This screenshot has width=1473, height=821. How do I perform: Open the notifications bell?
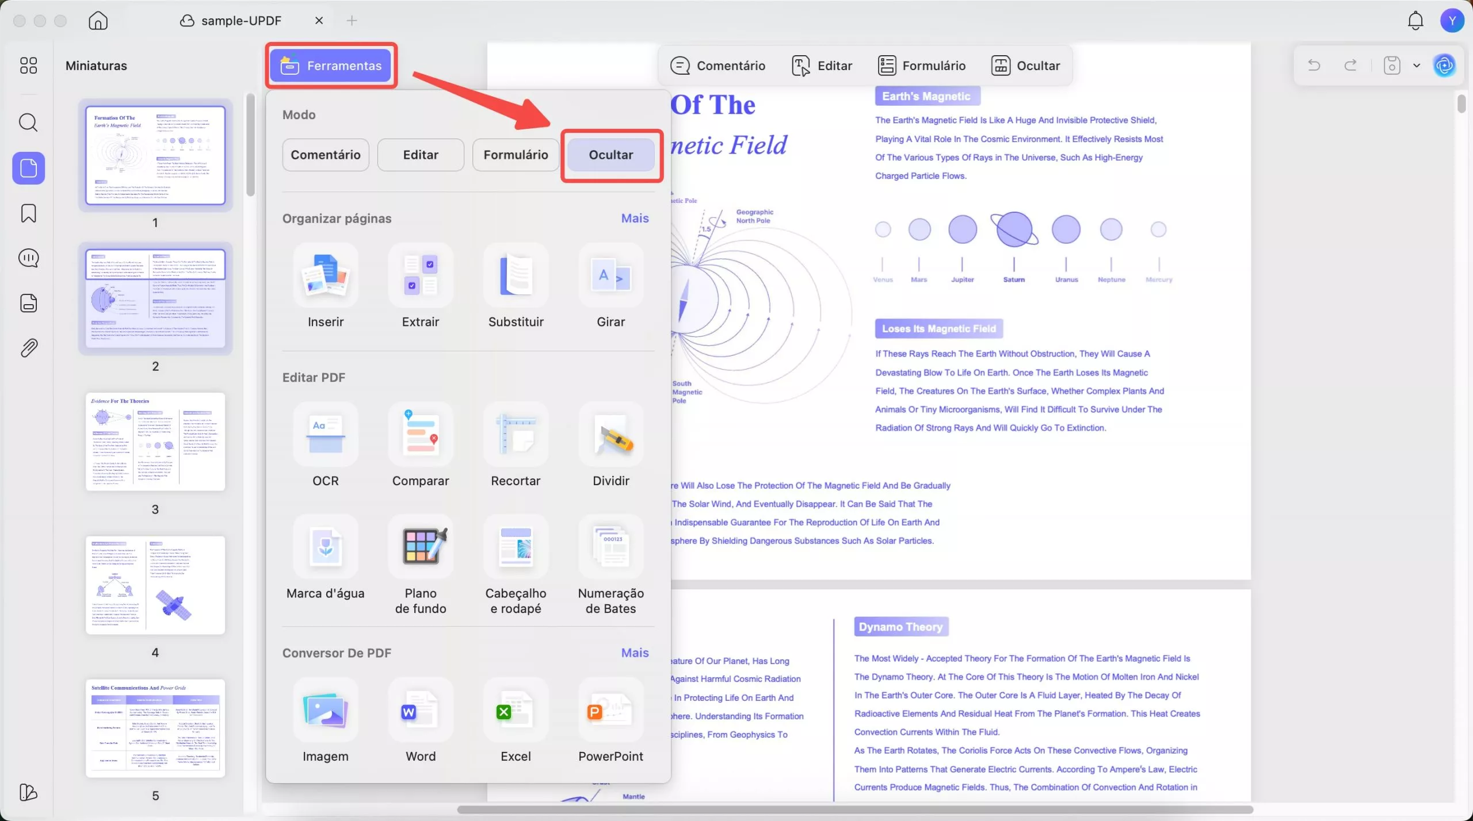[1415, 21]
